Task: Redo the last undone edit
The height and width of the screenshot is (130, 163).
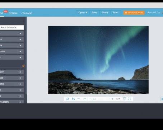Action: click(85, 99)
